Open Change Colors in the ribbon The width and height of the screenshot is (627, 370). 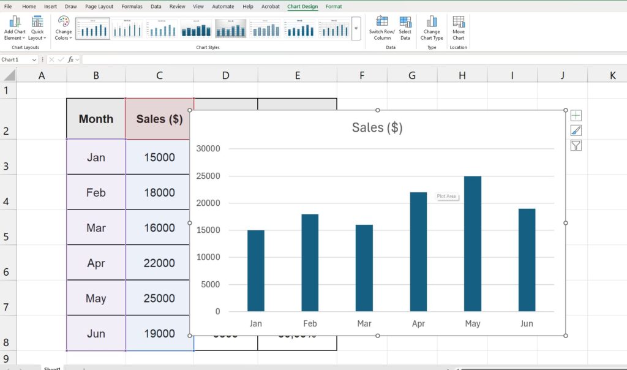click(x=63, y=27)
